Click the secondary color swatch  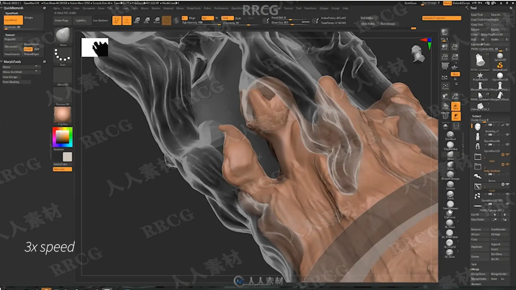click(67, 157)
